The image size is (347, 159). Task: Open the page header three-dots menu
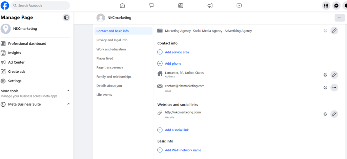coord(340,18)
